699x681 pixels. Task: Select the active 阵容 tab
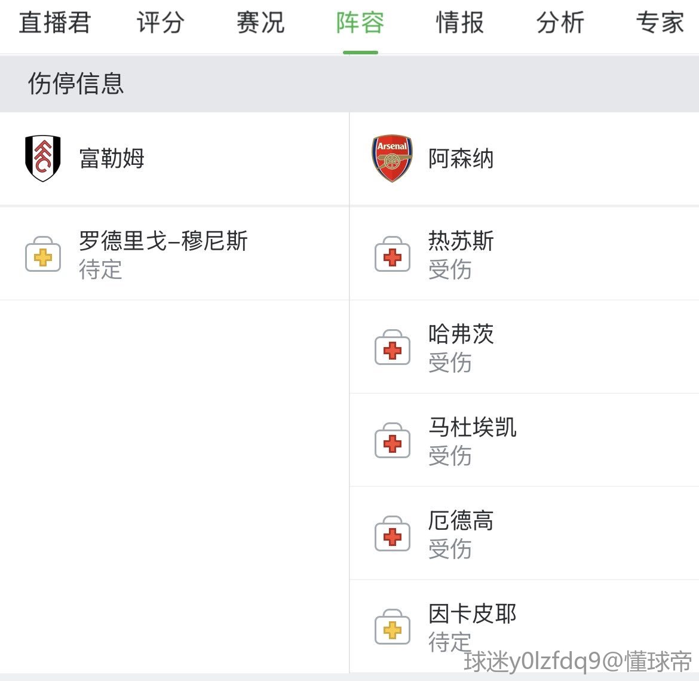[360, 23]
